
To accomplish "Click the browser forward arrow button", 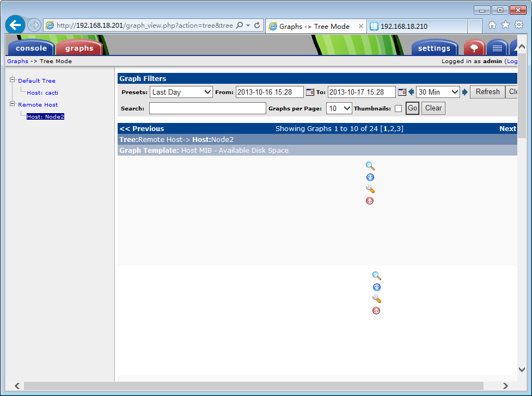I will point(34,25).
